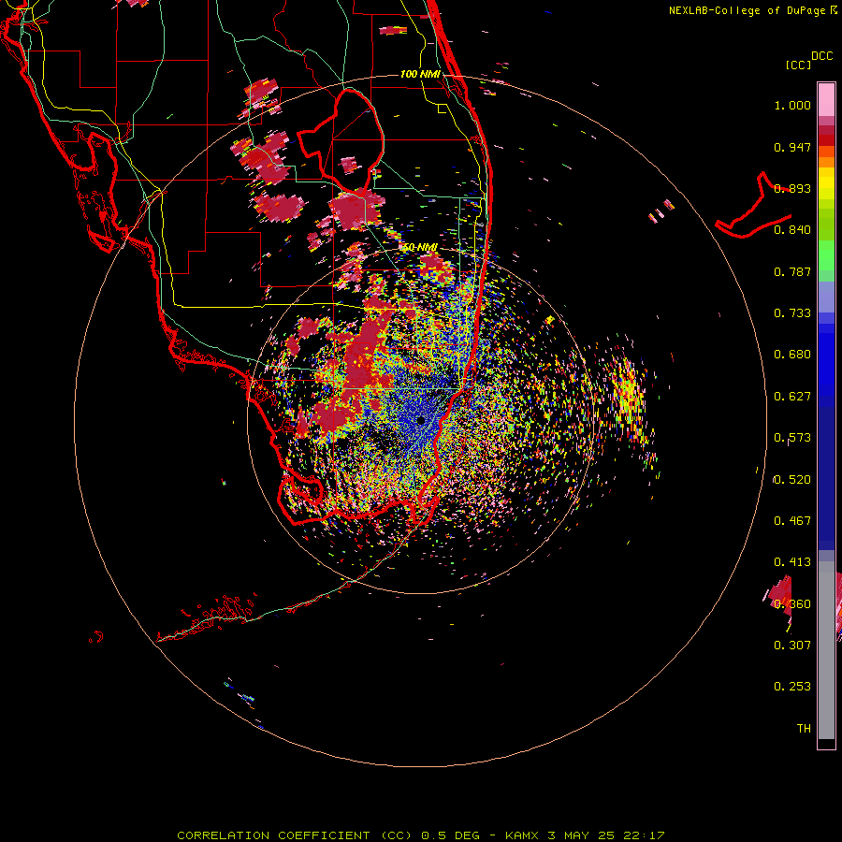Click the DCC product label above color bar

[x=821, y=56]
